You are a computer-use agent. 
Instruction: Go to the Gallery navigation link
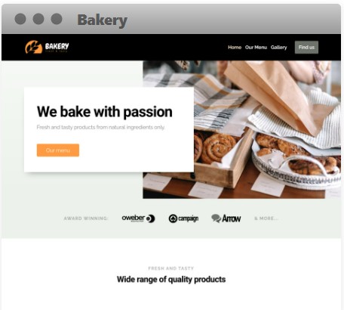278,48
